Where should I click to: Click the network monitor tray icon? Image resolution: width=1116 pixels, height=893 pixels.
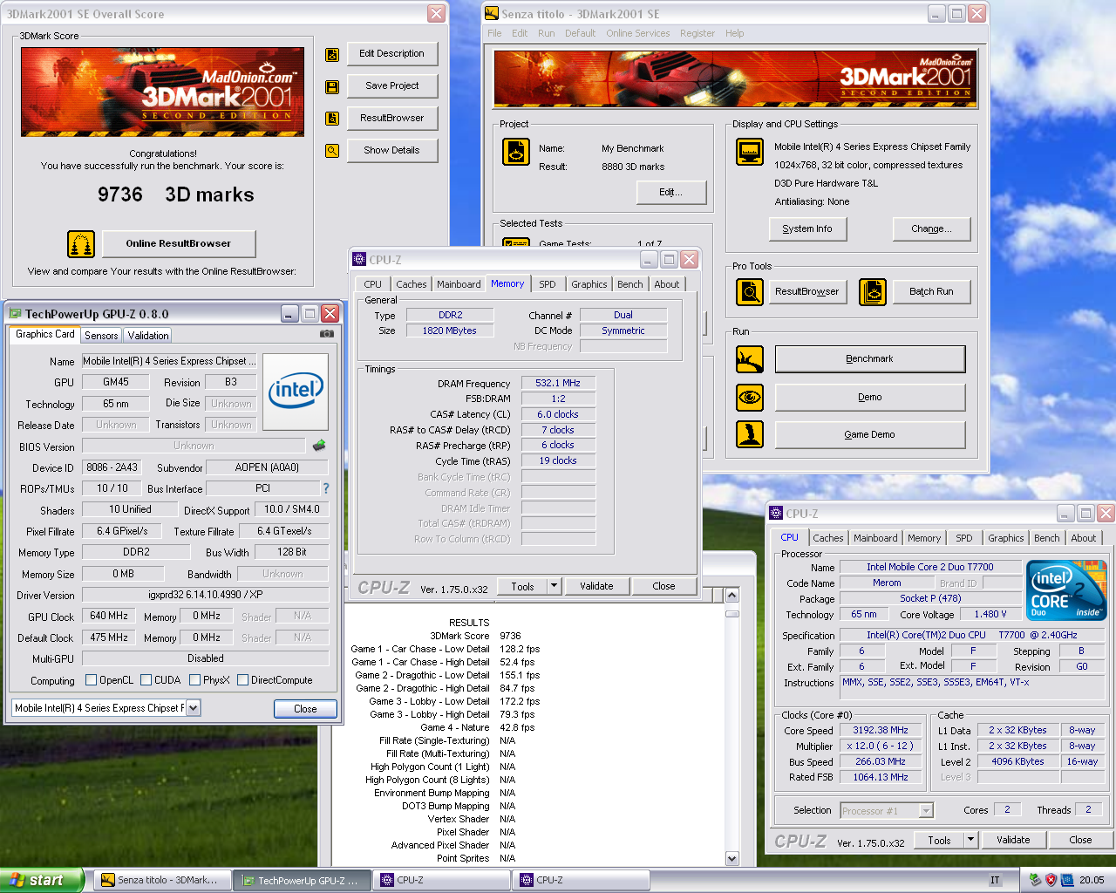point(1067,880)
